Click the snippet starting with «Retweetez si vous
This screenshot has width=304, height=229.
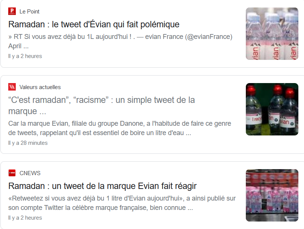point(122,203)
